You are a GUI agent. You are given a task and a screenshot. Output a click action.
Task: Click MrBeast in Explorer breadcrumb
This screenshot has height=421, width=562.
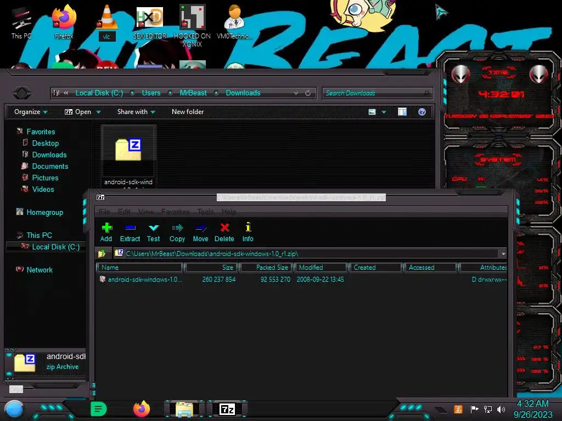[x=193, y=93]
